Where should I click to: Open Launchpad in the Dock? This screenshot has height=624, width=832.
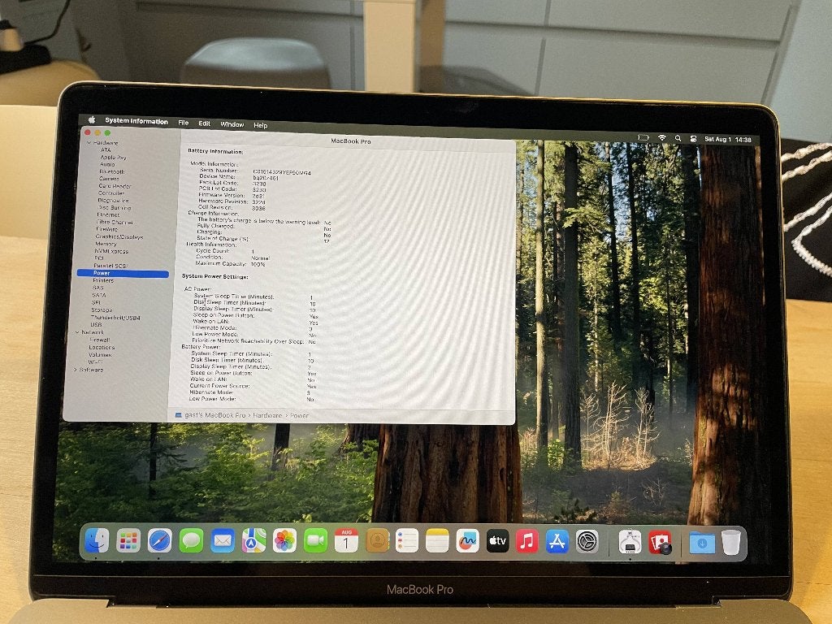(128, 541)
